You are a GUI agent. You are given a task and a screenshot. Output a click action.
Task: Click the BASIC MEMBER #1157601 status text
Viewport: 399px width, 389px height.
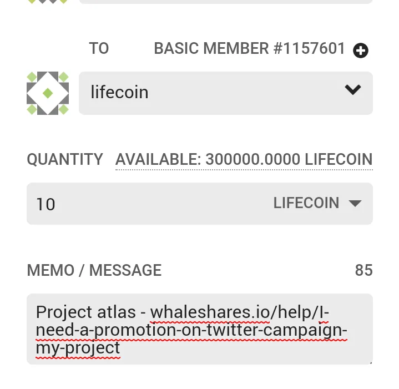coord(249,48)
